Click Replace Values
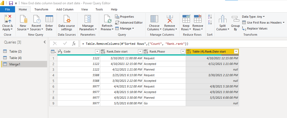The width and height of the screenshot is (287, 118). click(x=255, y=28)
